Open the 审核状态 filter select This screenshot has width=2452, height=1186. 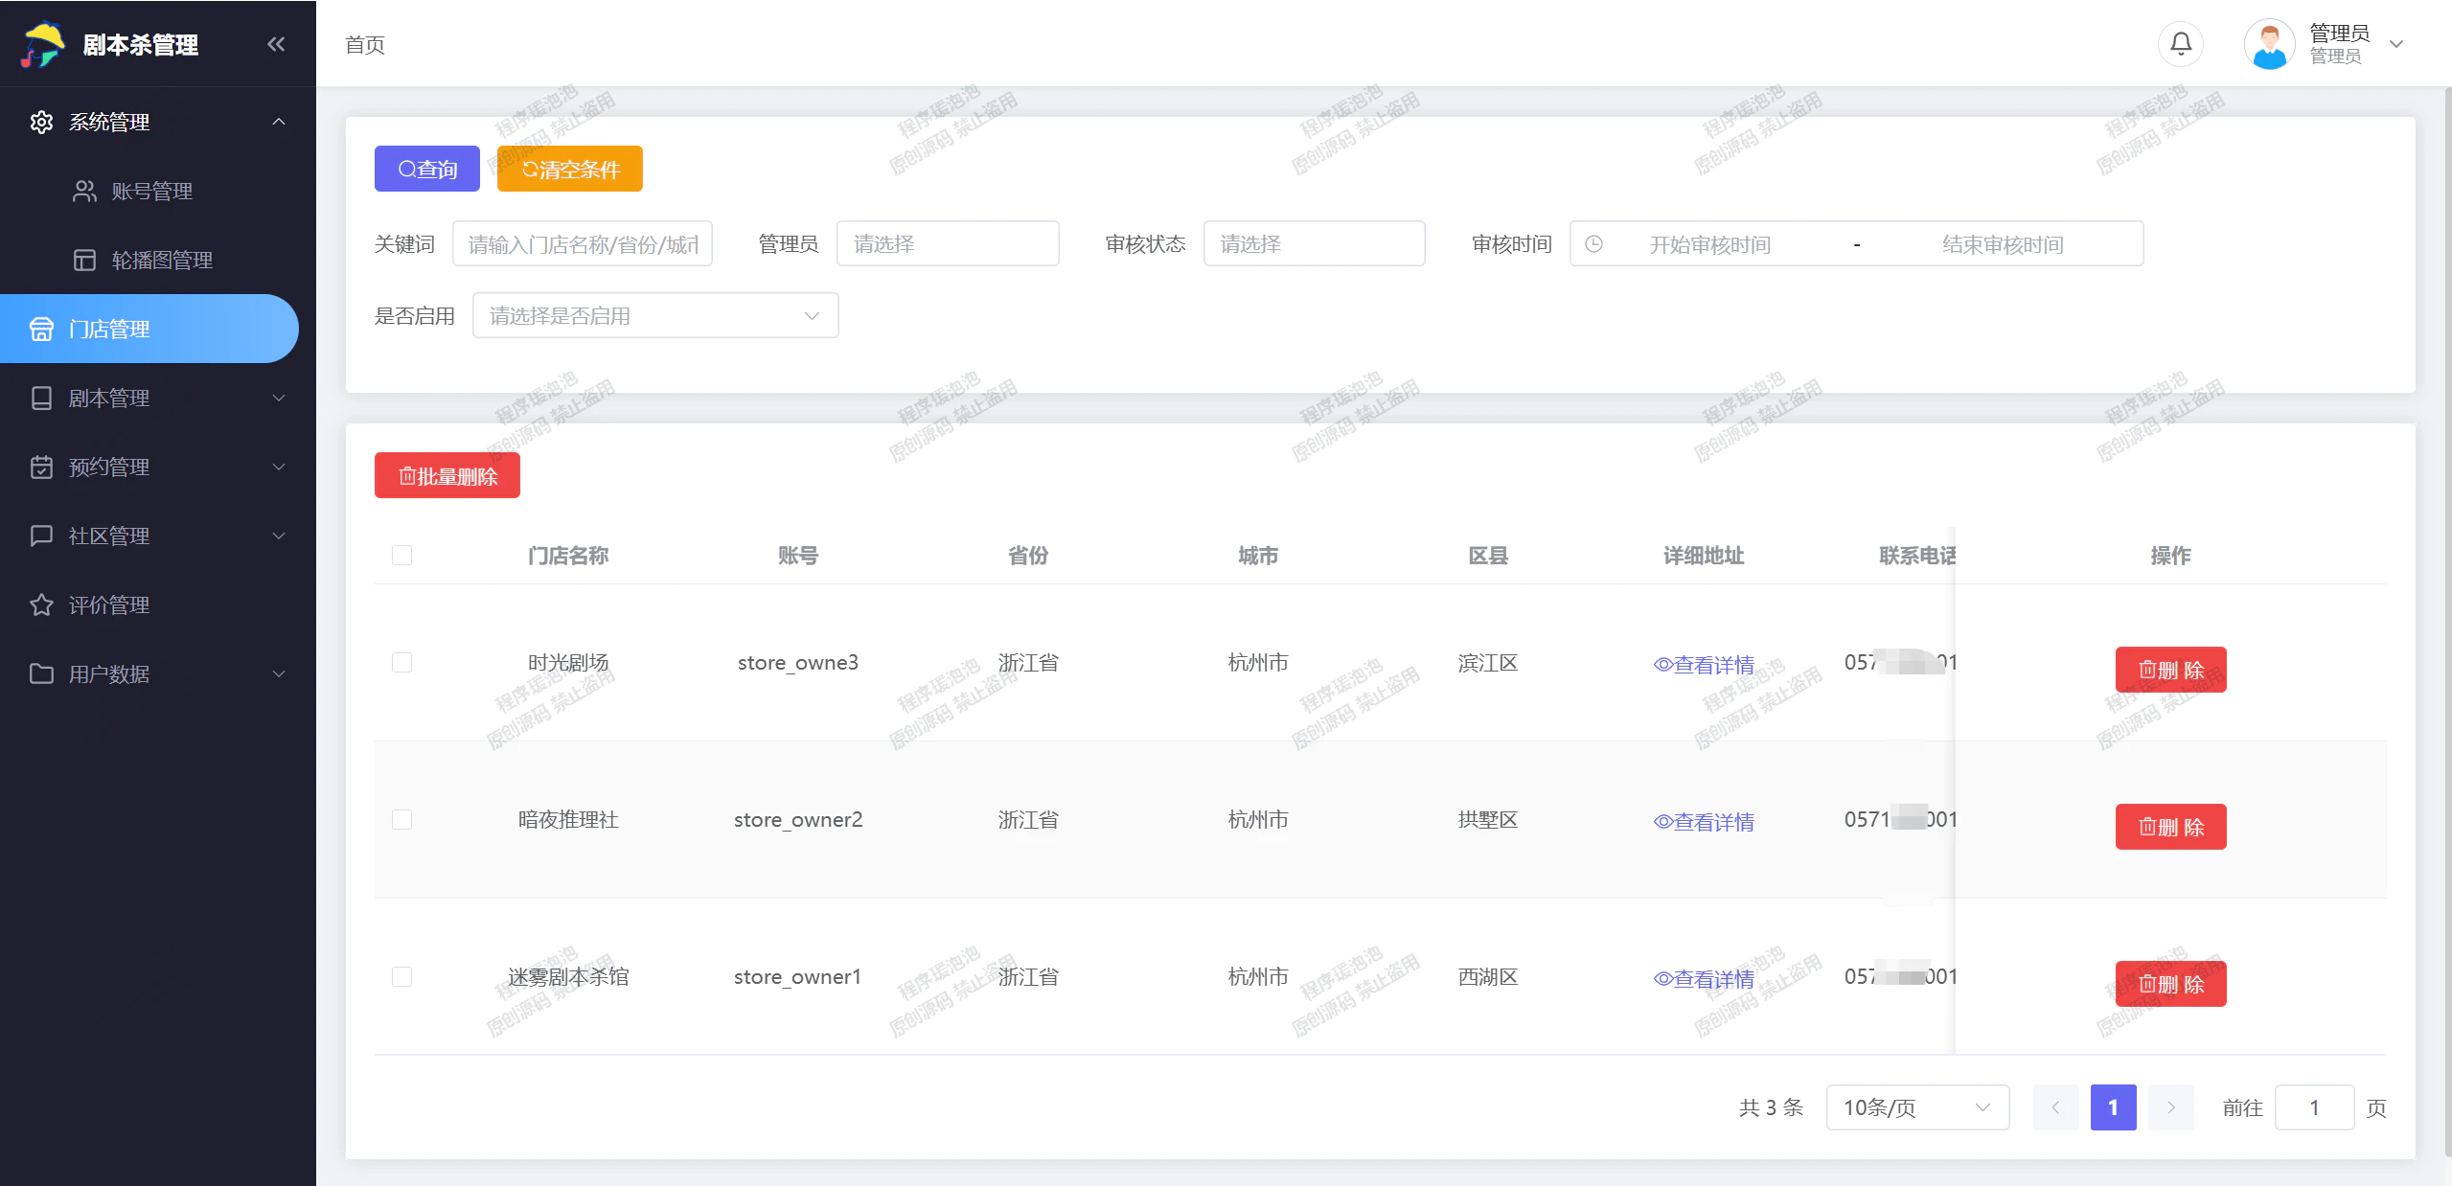coord(1314,243)
